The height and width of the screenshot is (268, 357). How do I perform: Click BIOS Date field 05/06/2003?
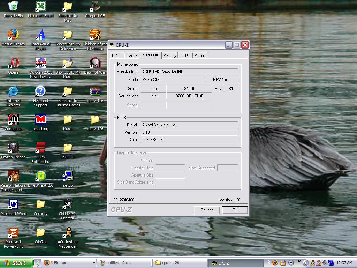(x=189, y=140)
